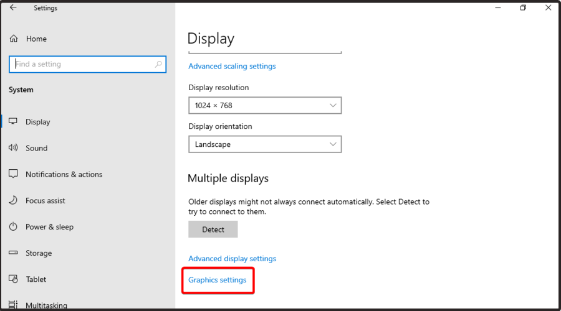Viewport: 561px width, 311px height.
Task: Expand the Display resolution dropdown
Action: (x=265, y=105)
